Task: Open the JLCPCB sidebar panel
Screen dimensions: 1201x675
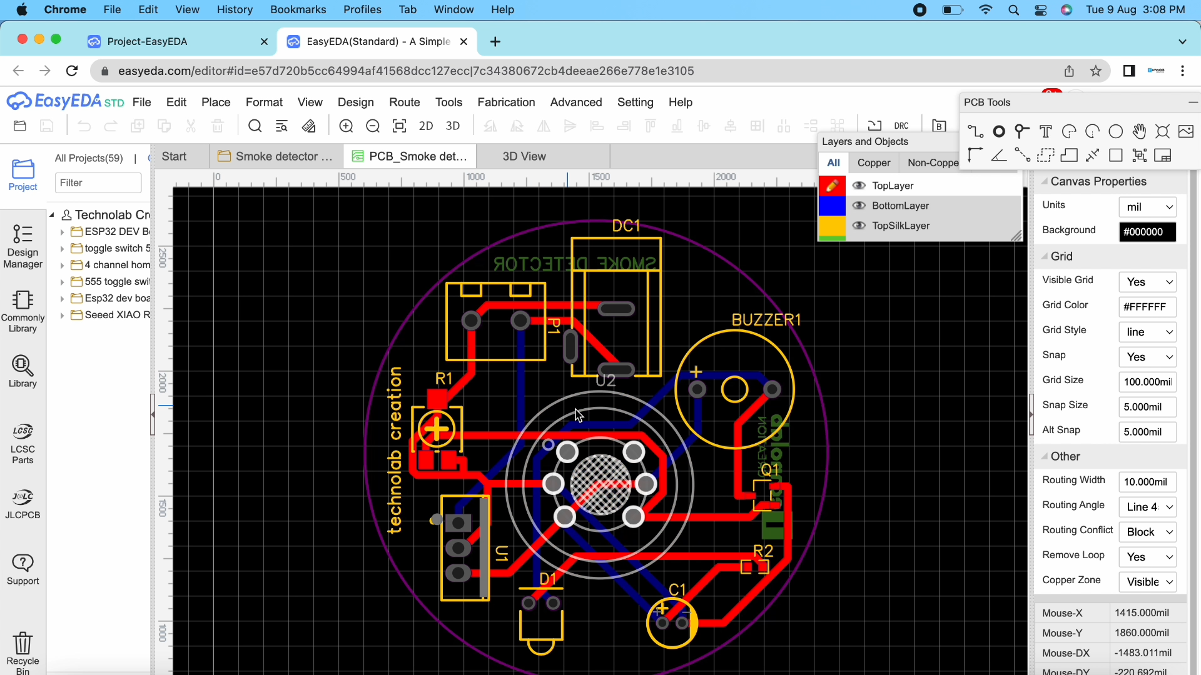Action: point(23,504)
